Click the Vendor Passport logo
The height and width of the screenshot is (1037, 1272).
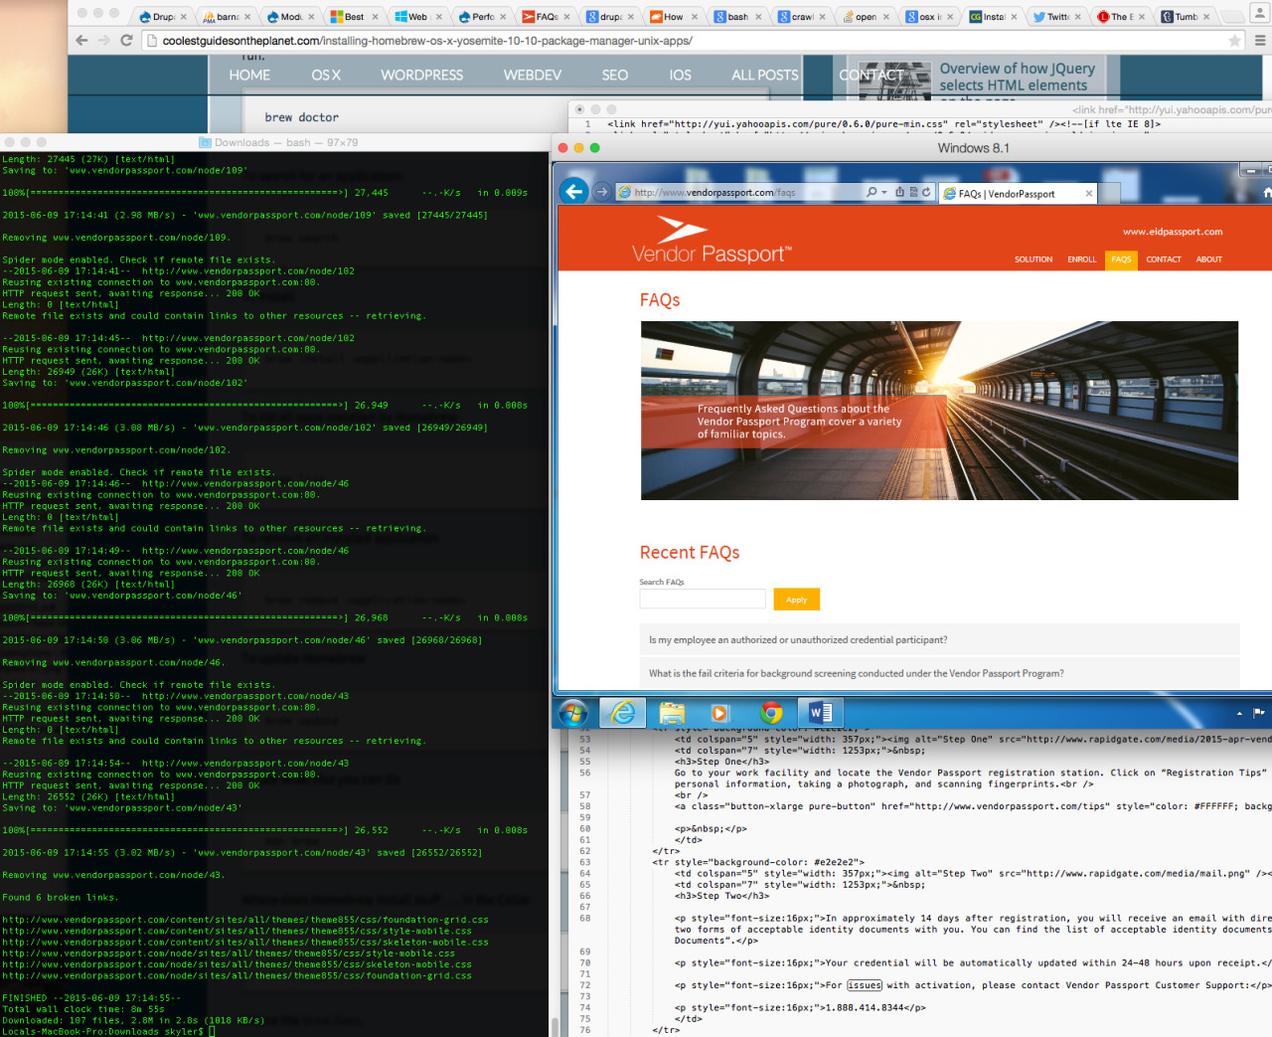coord(712,241)
